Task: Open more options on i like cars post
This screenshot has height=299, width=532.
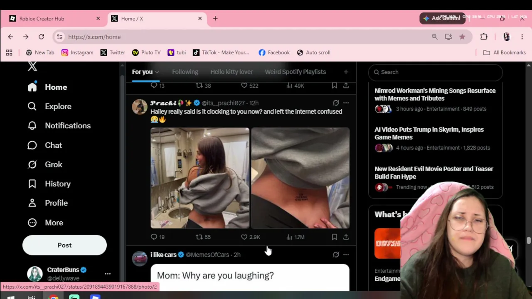Action: (346, 255)
